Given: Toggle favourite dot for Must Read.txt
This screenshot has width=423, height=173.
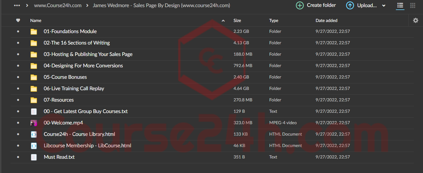Looking at the screenshot, I should point(18,157).
